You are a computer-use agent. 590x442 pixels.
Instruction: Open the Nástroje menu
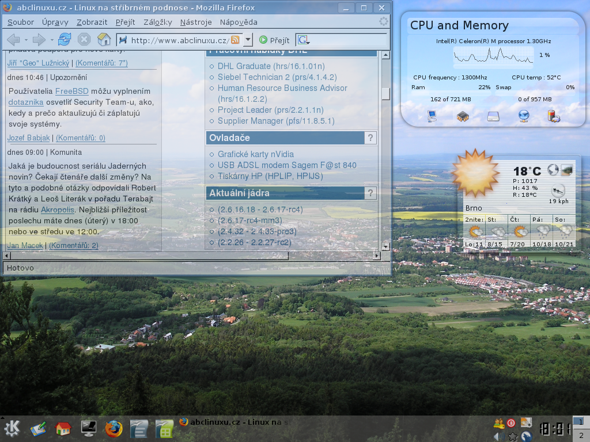pos(196,22)
